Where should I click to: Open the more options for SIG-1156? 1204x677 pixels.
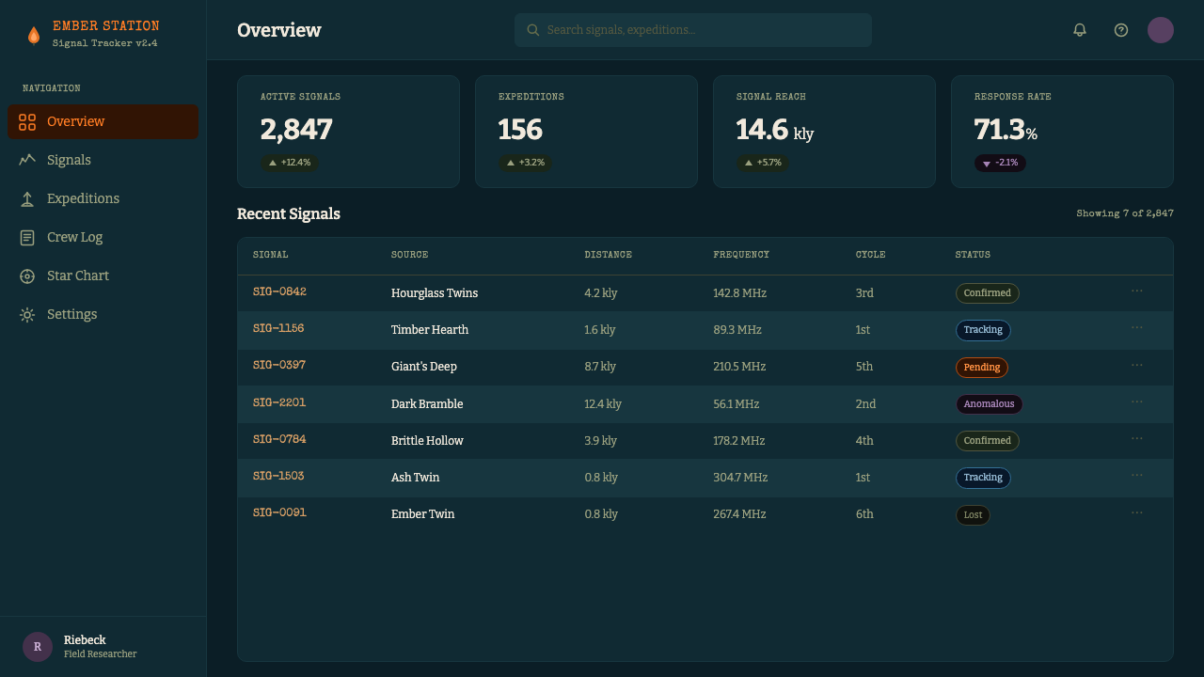[x=1137, y=328]
